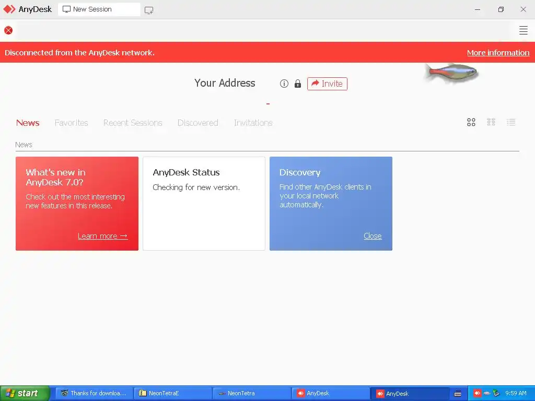Click the red disconnected status icon
The height and width of the screenshot is (401, 535).
[x=8, y=30]
